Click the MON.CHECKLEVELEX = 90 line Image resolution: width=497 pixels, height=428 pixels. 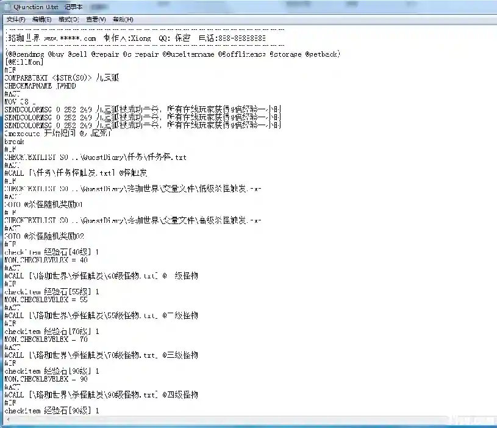(x=46, y=379)
